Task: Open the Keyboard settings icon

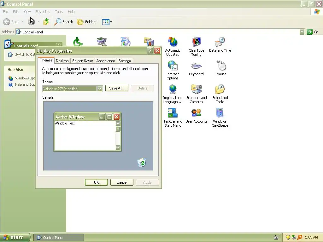Action: (x=196, y=68)
